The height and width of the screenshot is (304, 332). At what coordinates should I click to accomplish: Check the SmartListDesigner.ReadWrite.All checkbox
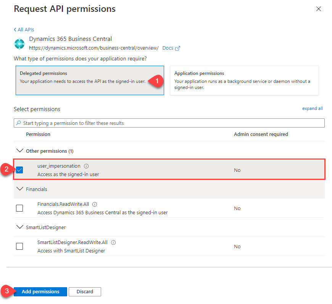[x=19, y=246]
